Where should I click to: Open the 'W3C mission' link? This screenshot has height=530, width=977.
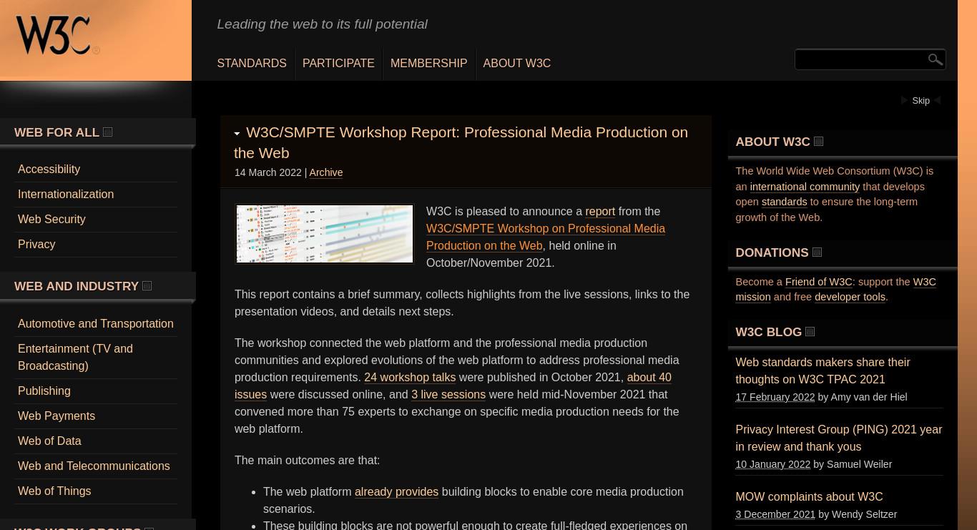coord(835,289)
